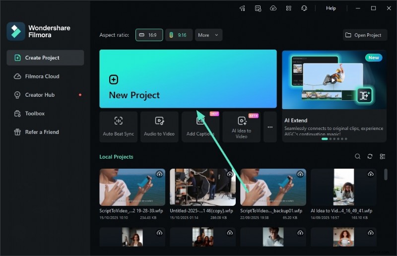The width and height of the screenshot is (397, 256).
Task: Open ScriptToVideo..._backup01.wfp project thumbnail
Action: [273, 187]
